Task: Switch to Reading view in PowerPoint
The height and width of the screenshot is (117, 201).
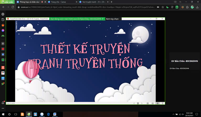Action: pyautogui.click(x=157, y=103)
